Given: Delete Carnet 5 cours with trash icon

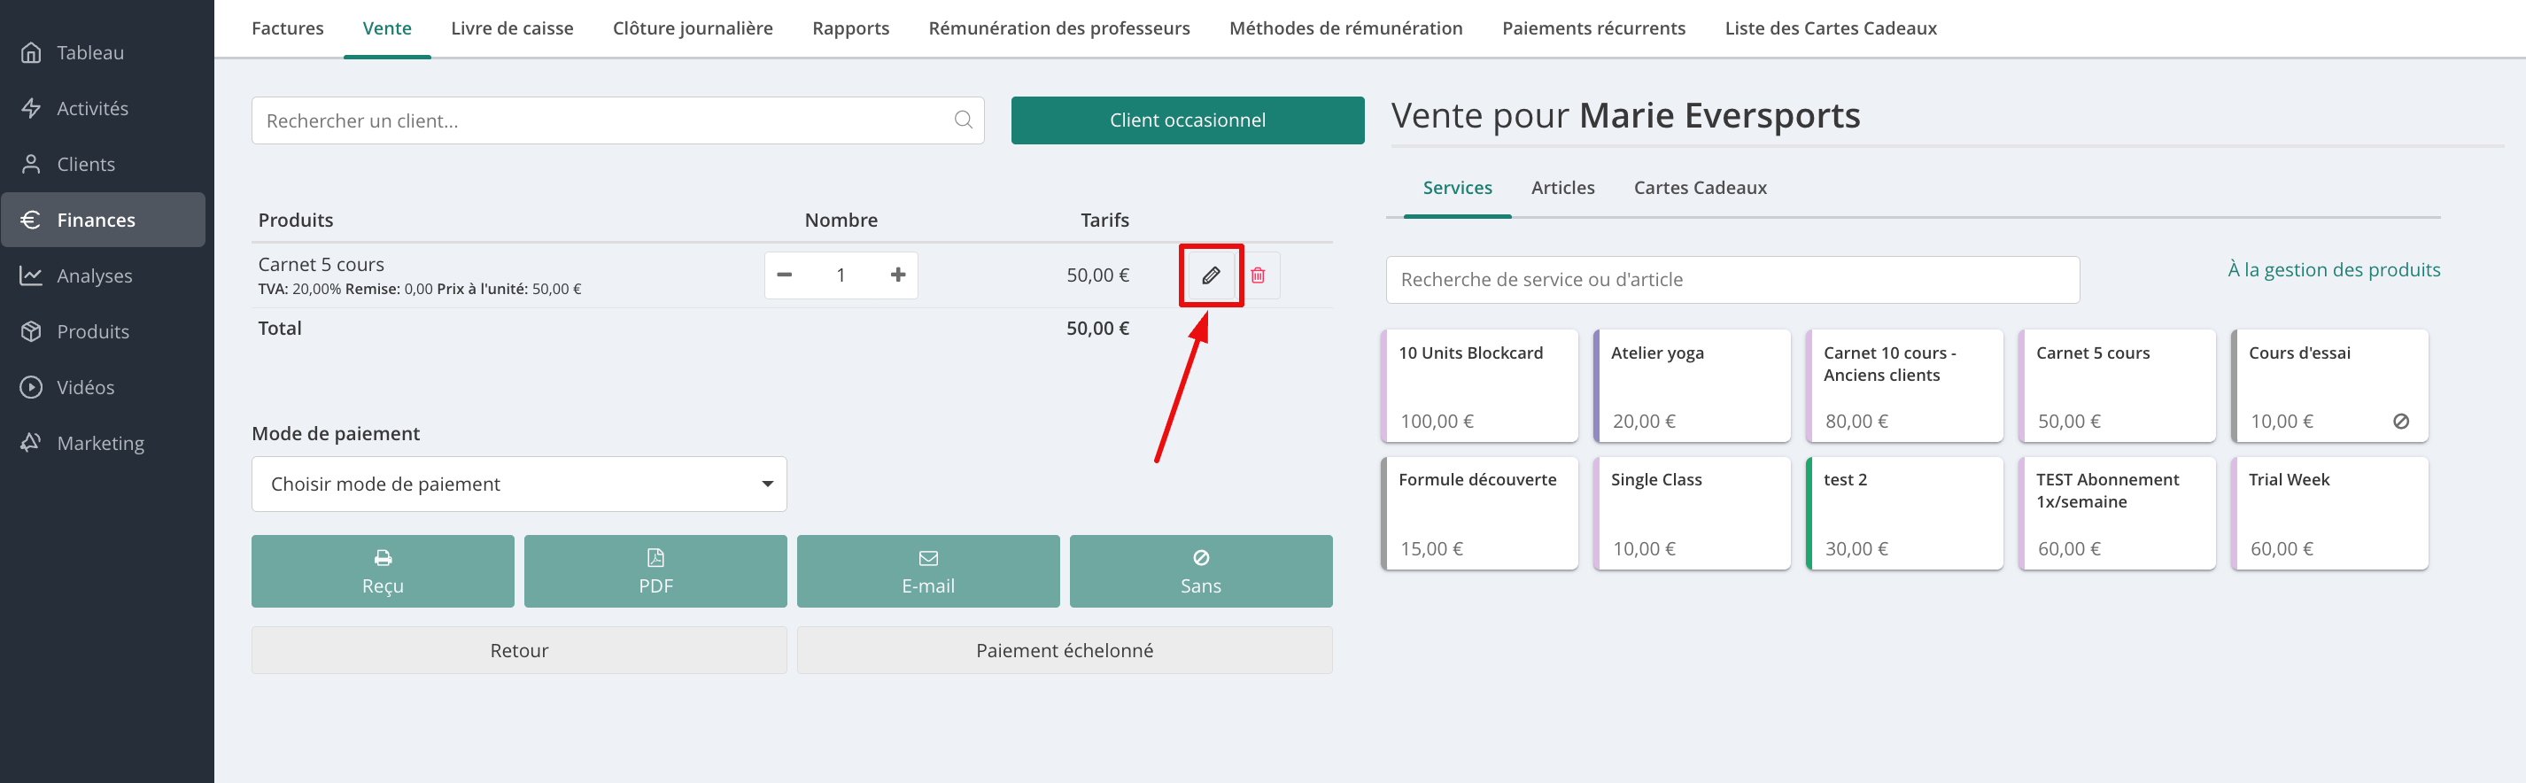Looking at the screenshot, I should tap(1258, 275).
